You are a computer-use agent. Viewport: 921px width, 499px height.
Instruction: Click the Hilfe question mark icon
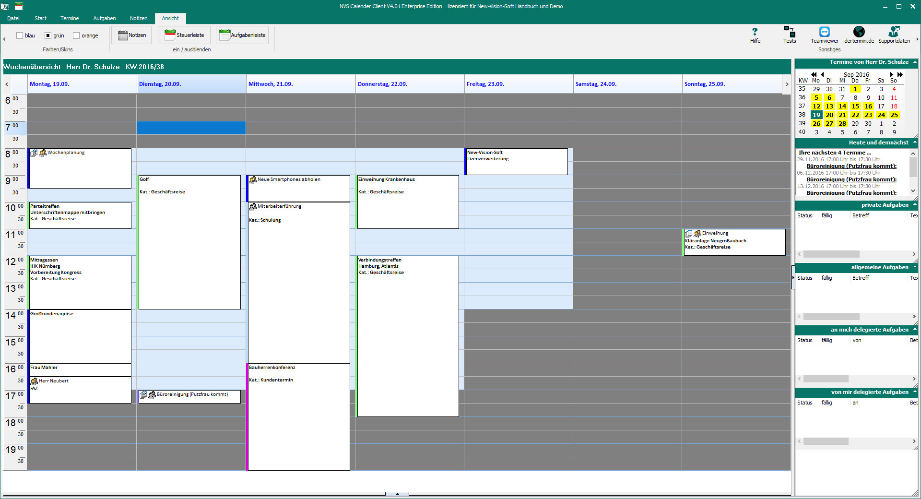point(755,32)
